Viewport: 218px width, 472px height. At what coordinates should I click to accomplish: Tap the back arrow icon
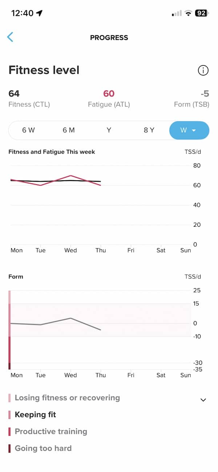[10, 37]
